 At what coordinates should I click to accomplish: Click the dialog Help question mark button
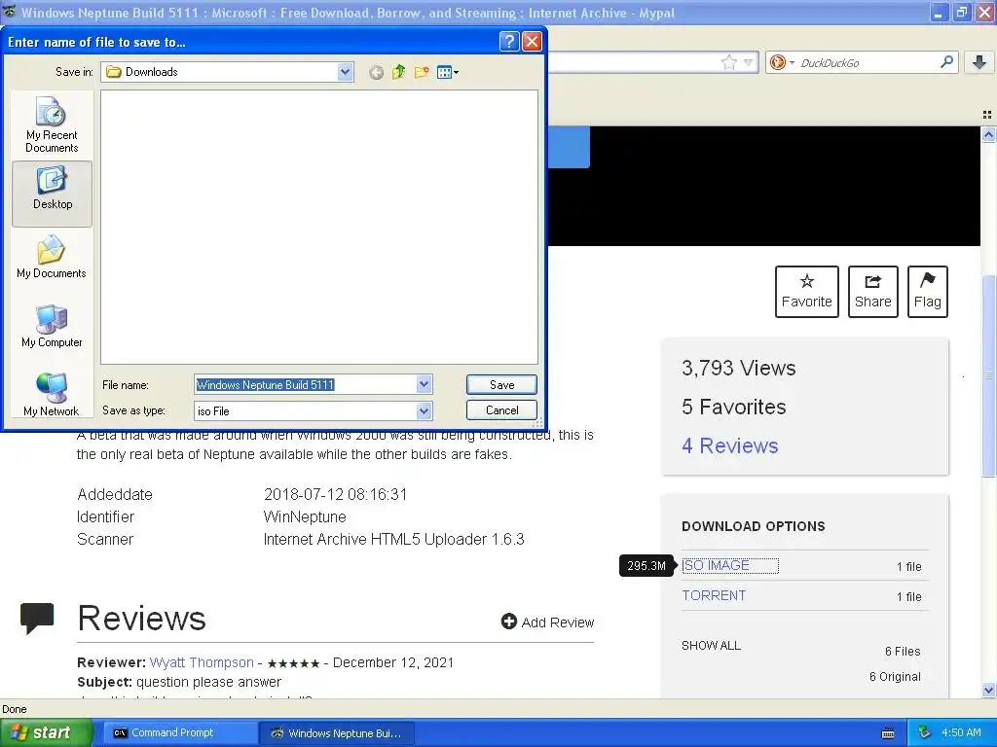pyautogui.click(x=508, y=42)
